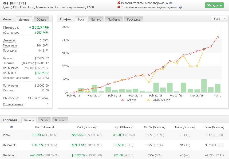229x159 pixels.
Task: Click the Месячный label
Action: click(10, 45)
